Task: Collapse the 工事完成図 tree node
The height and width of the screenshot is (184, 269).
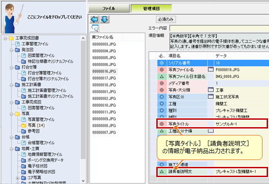Action: [x=12, y=102]
